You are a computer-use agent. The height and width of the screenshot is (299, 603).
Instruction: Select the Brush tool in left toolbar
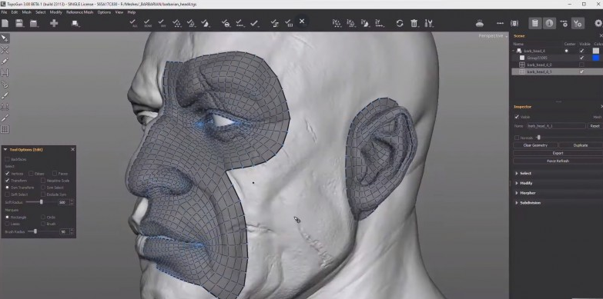[5, 95]
